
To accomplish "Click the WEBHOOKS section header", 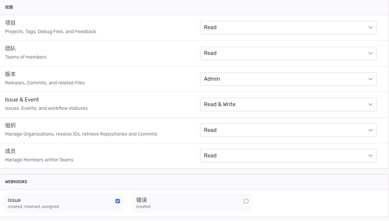I will coord(16,182).
